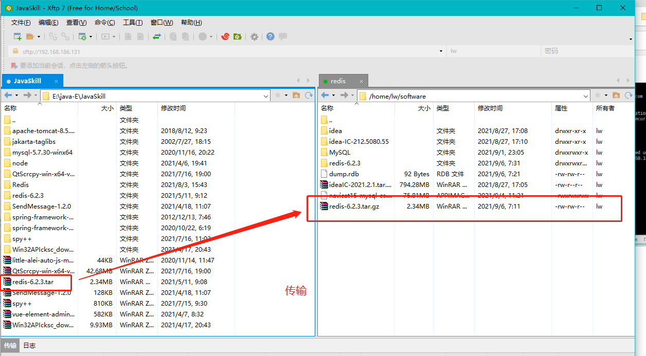The image size is (646, 356).
Task: Open the 文件(F) menu
Action: click(x=21, y=23)
